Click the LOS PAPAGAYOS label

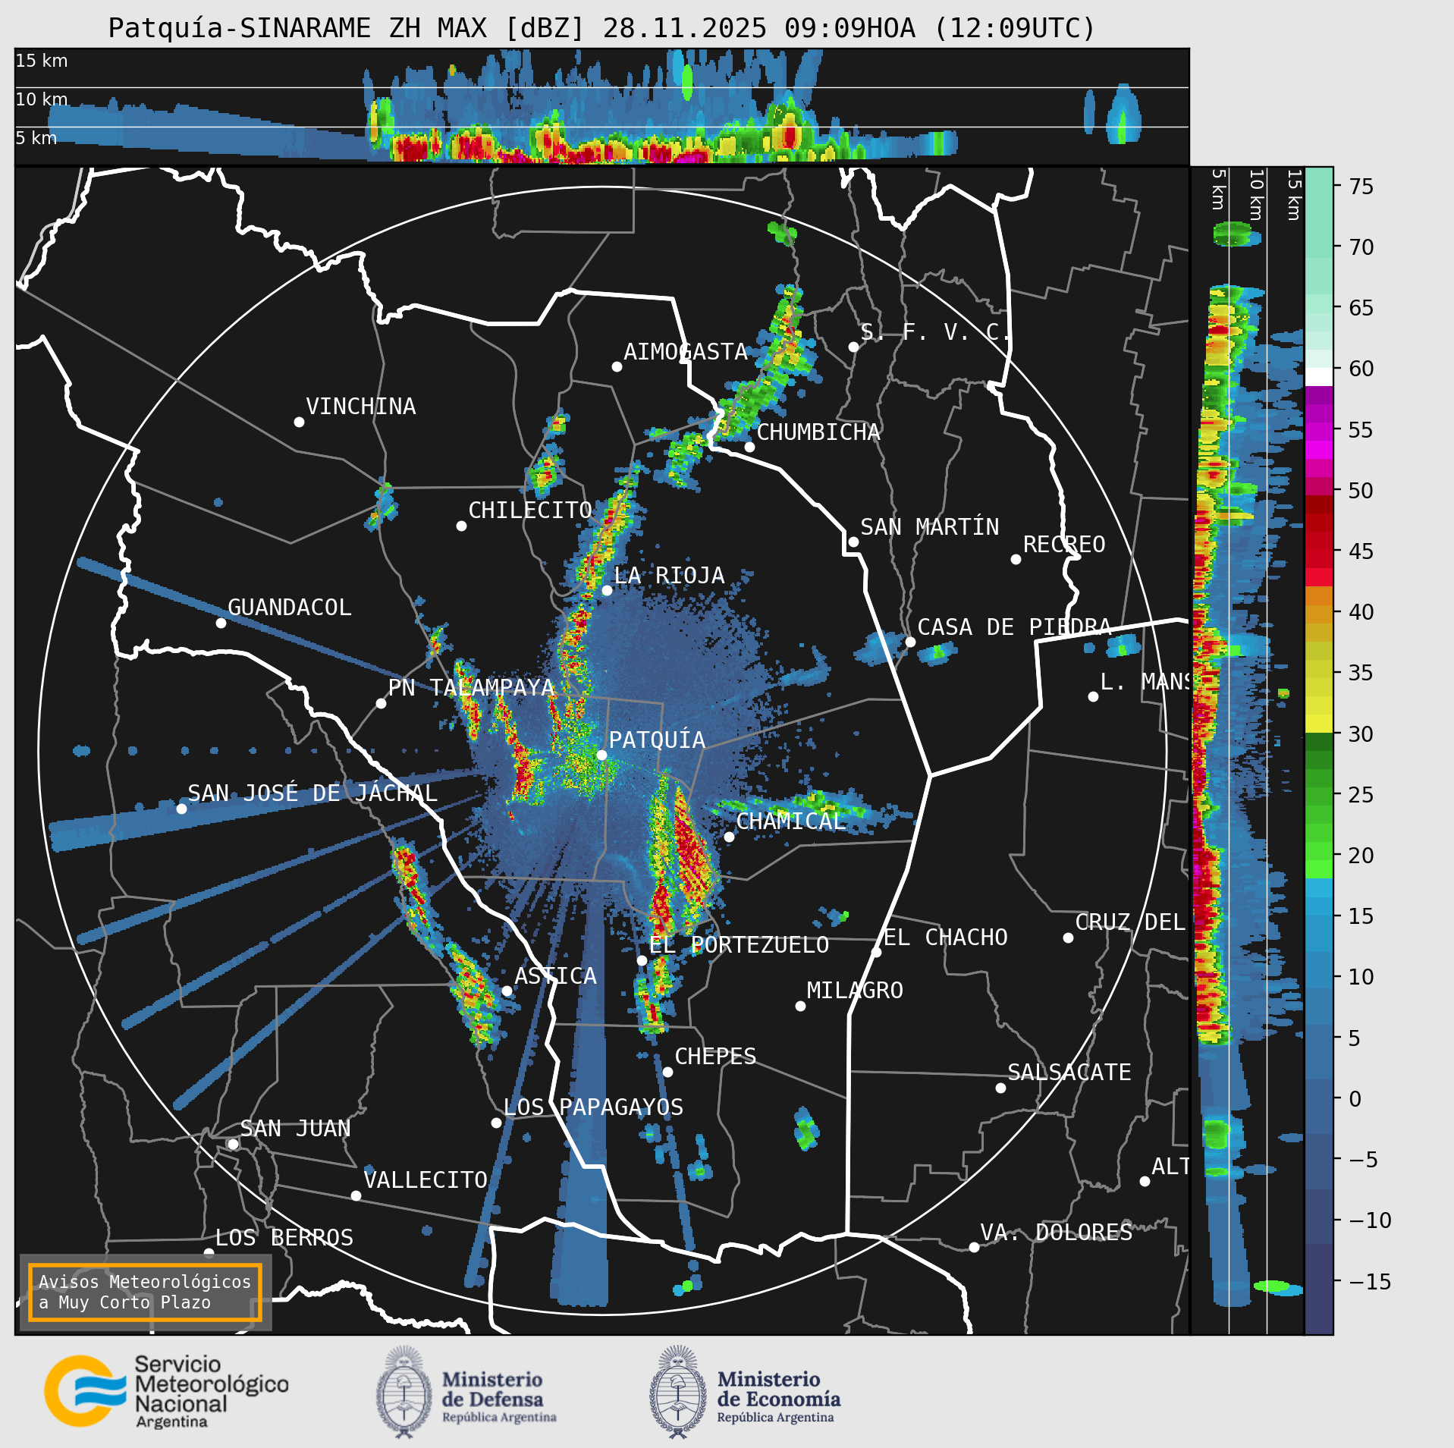pos(593,1107)
